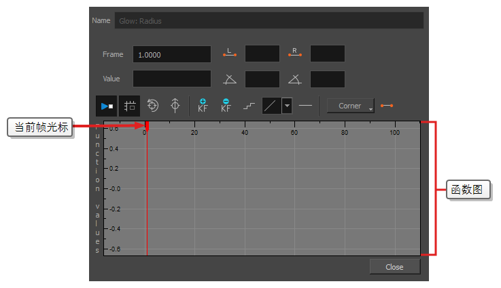Click the remove keyframe icon

click(226, 106)
